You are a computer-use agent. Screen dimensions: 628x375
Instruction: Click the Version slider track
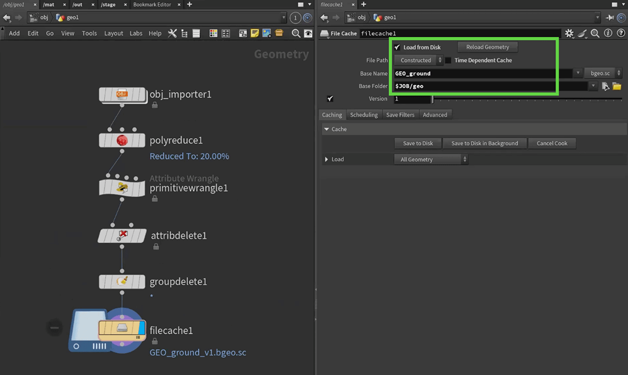(523, 99)
